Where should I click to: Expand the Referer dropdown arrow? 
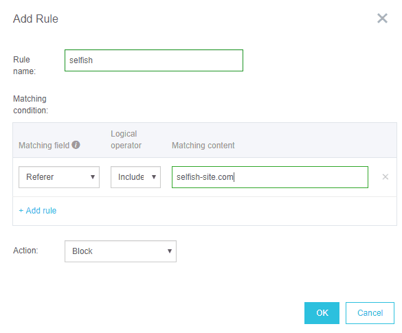[93, 177]
